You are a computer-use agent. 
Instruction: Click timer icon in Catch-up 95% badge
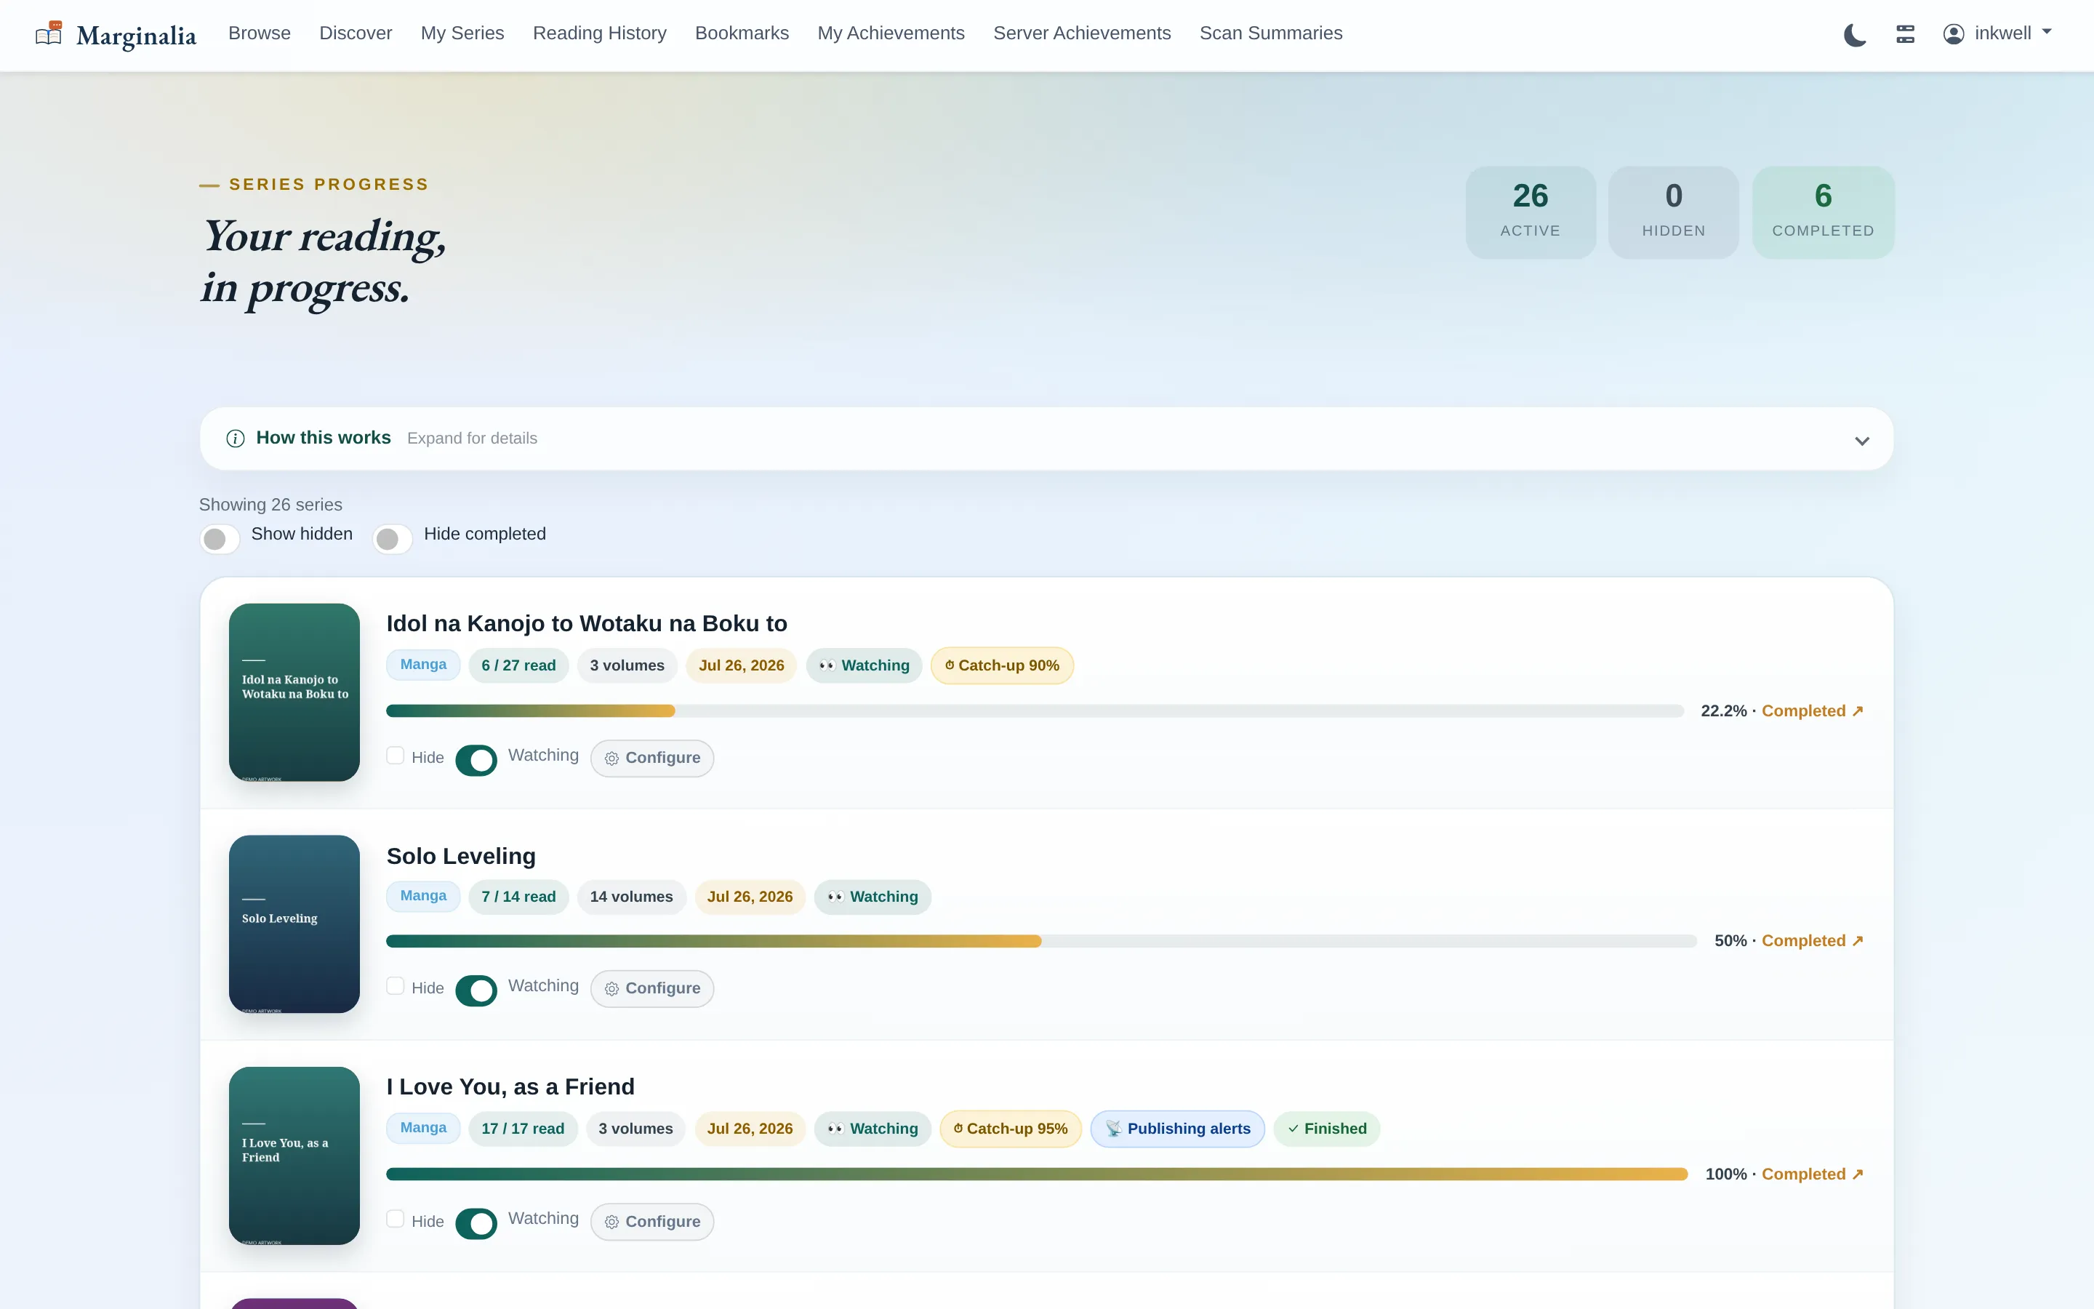pos(958,1128)
